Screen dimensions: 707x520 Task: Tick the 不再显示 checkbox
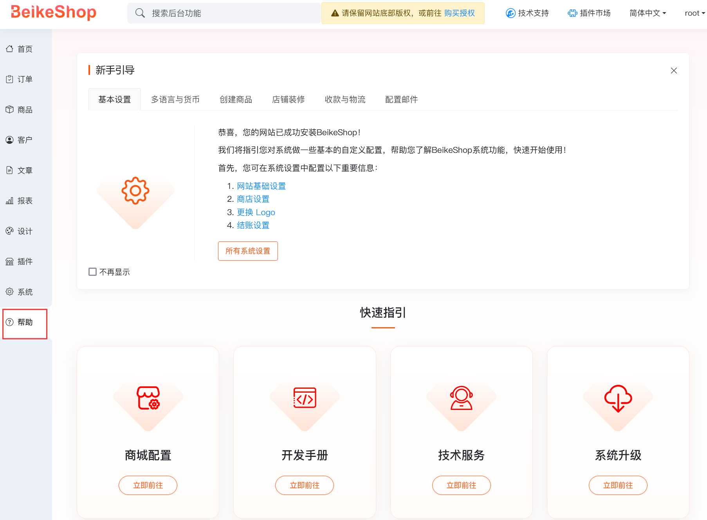tap(92, 272)
